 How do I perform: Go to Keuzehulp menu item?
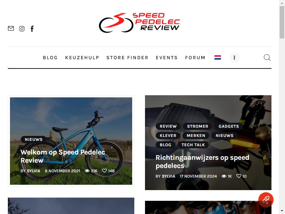tap(82, 58)
